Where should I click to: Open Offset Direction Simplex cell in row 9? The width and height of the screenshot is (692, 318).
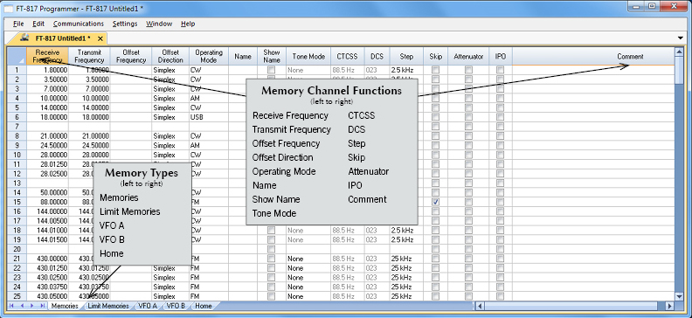coord(170,146)
